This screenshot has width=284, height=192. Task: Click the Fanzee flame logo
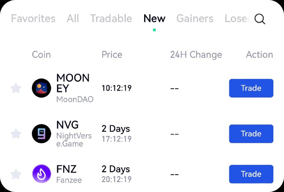click(x=42, y=174)
